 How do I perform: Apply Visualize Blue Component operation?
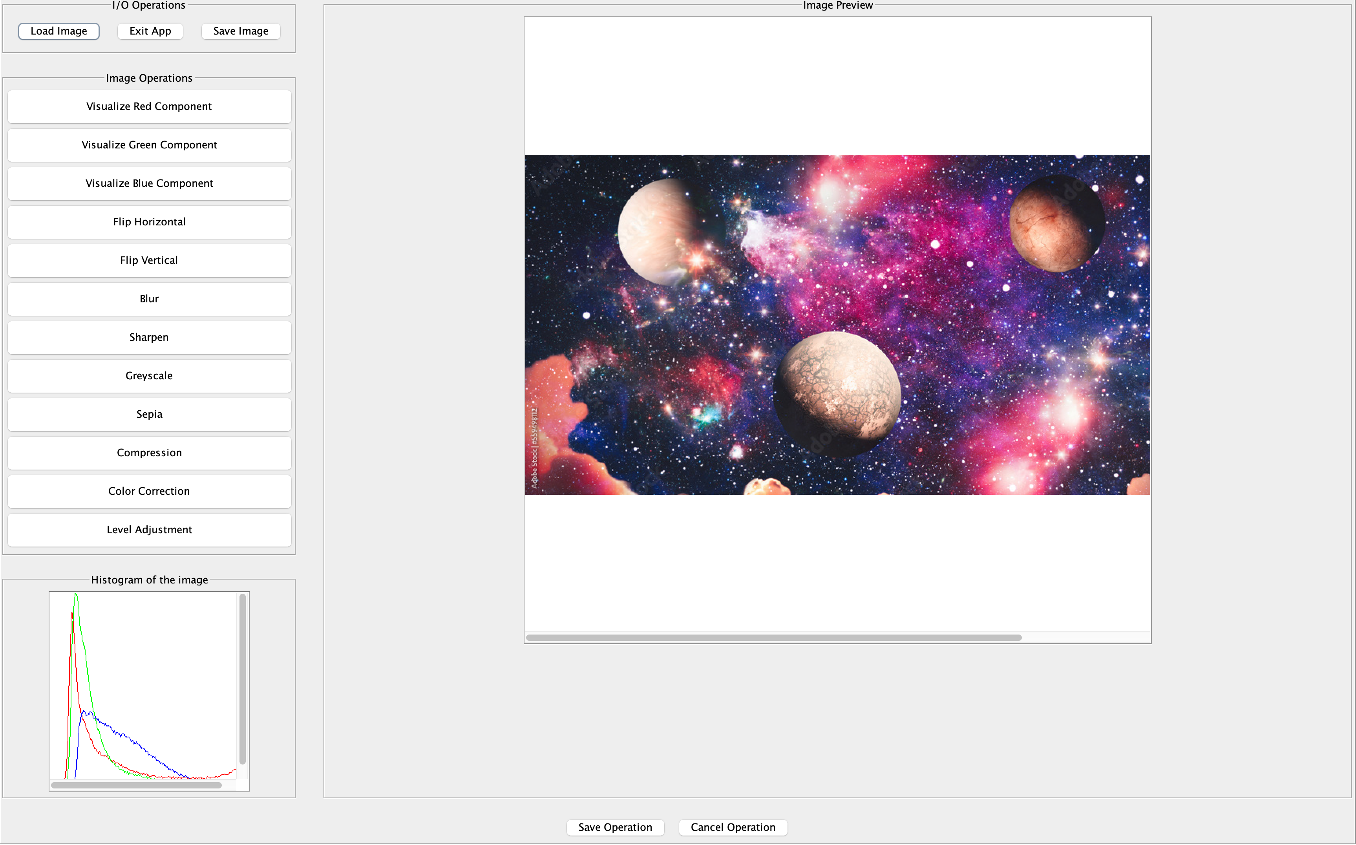[149, 184]
